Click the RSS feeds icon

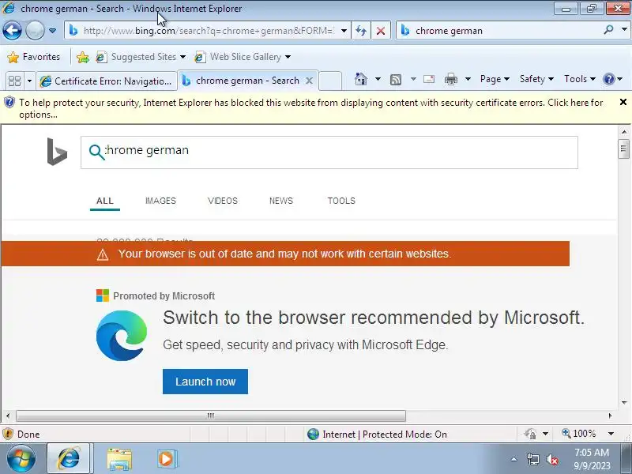tap(396, 80)
